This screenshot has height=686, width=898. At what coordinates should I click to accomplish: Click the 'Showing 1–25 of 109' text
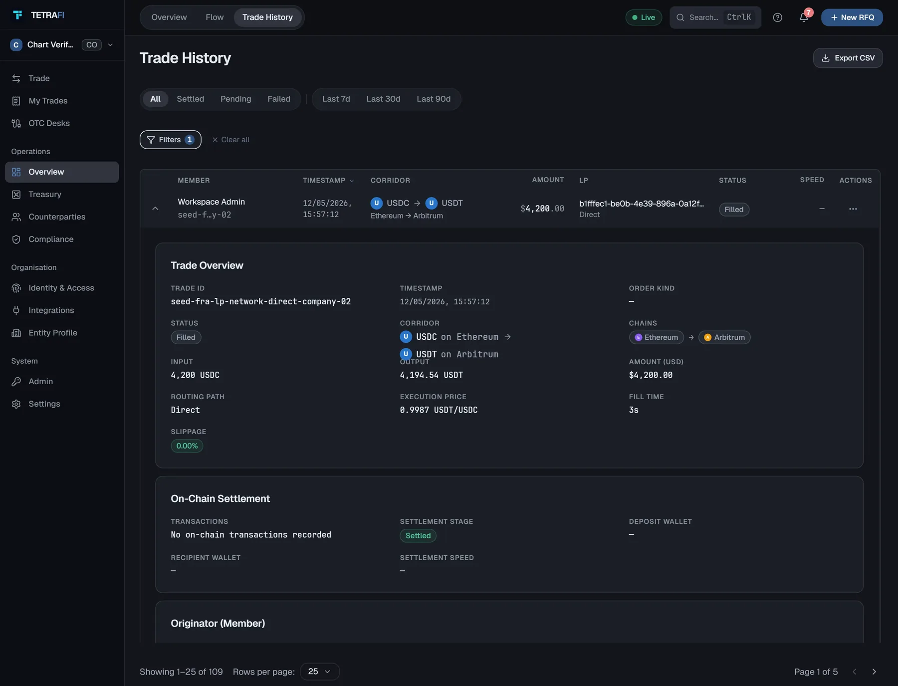tap(181, 672)
